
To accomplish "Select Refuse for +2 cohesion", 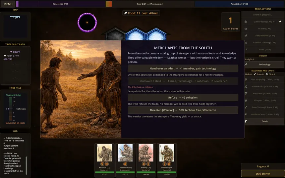I will coord(183,98).
